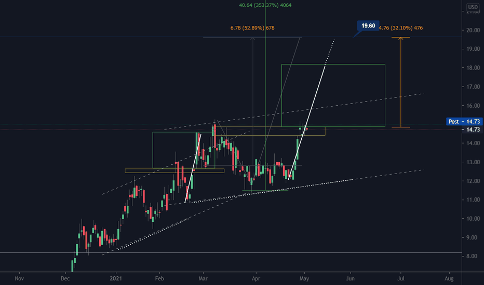Screen dimensions: 484x285
Task: Select the Post 14.73 price label
Action: [x=464, y=121]
